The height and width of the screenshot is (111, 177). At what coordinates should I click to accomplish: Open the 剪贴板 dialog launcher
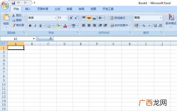coord(24,32)
